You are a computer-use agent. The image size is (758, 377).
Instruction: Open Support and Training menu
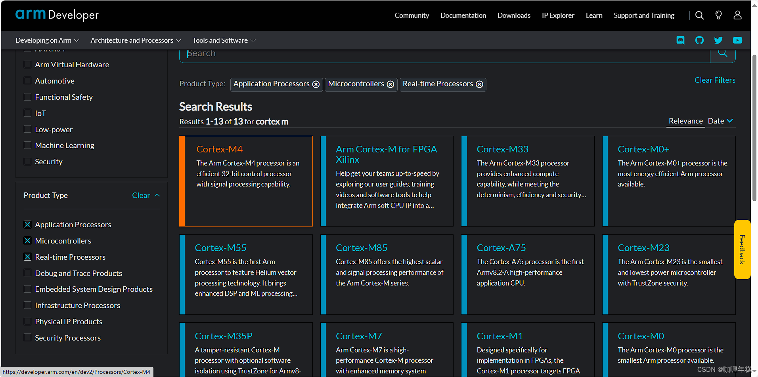tap(644, 15)
